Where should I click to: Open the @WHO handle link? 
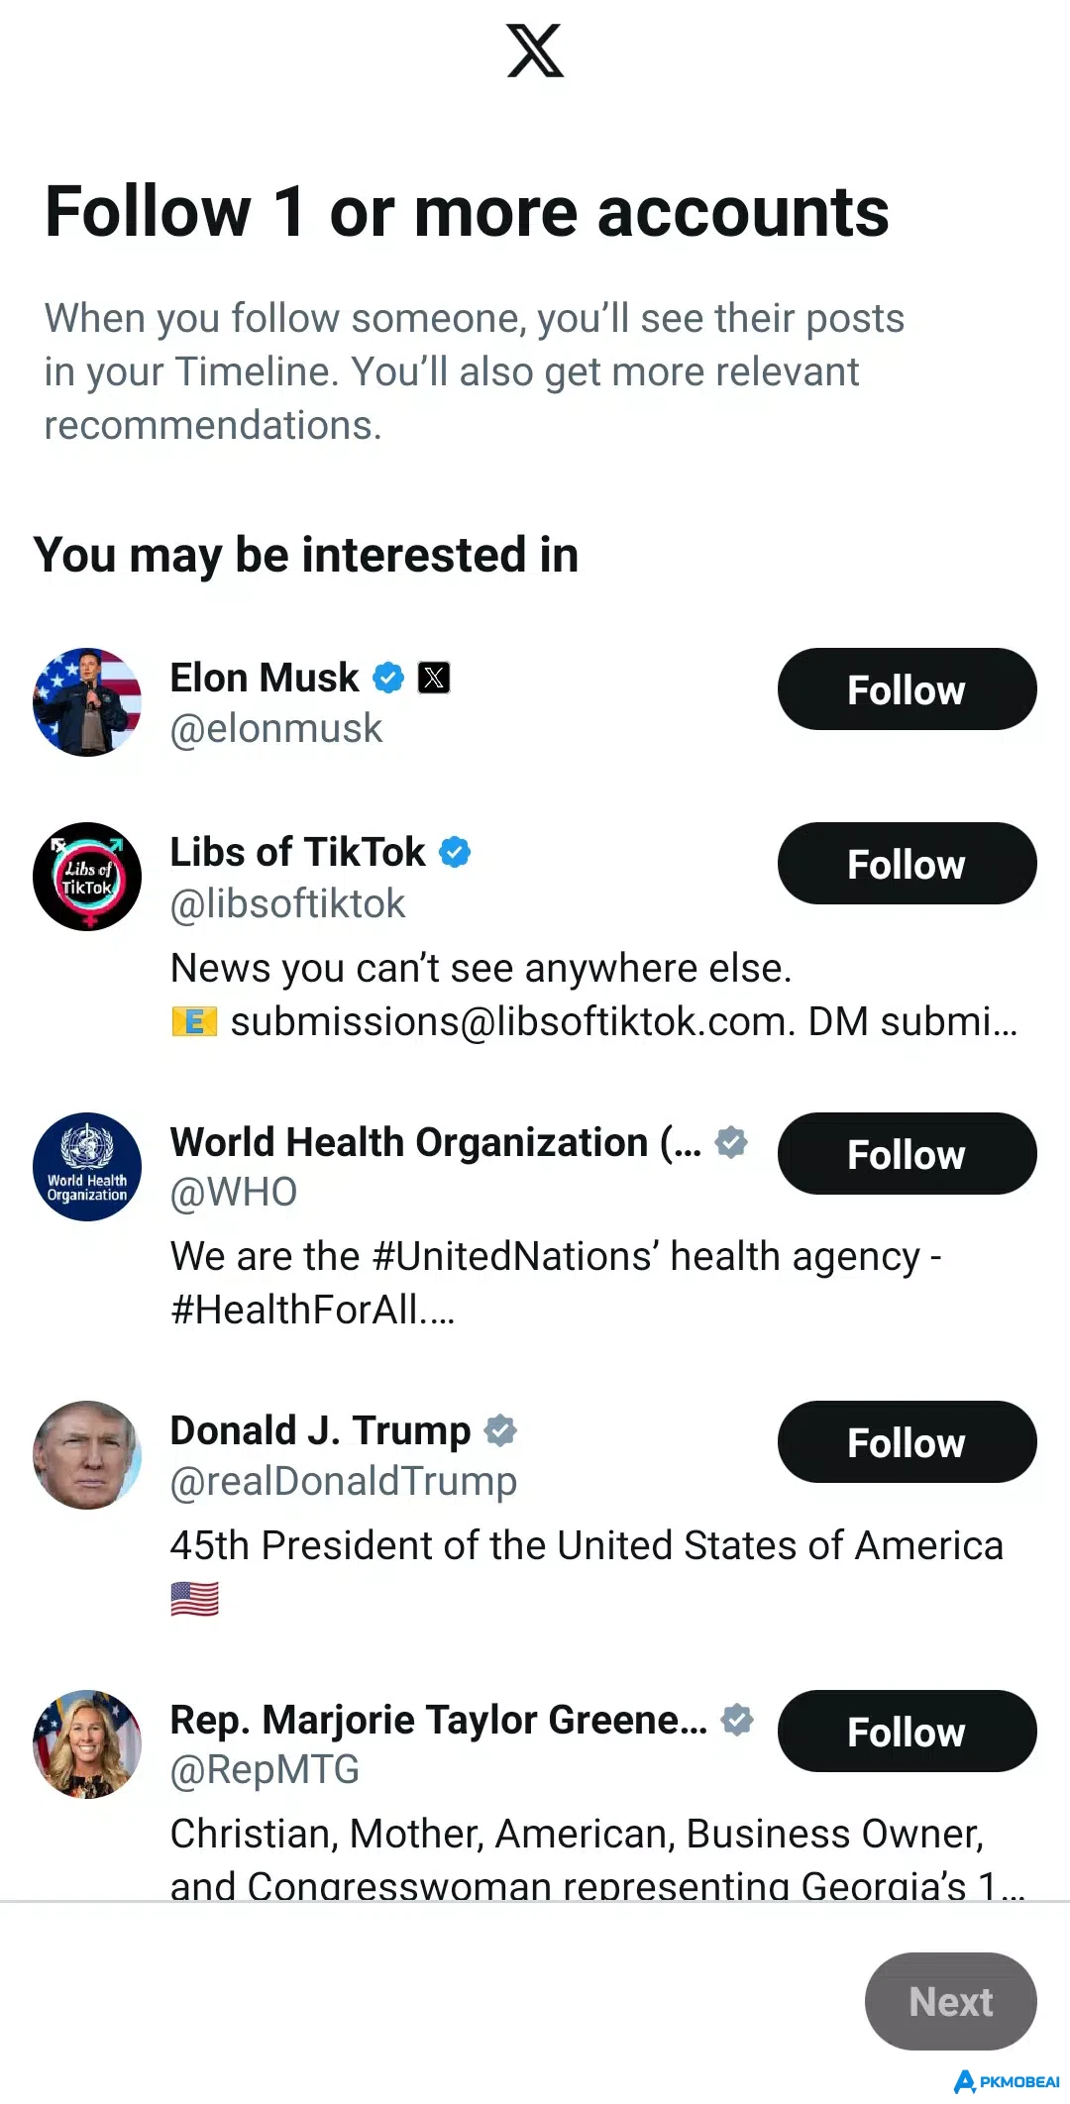click(234, 1193)
